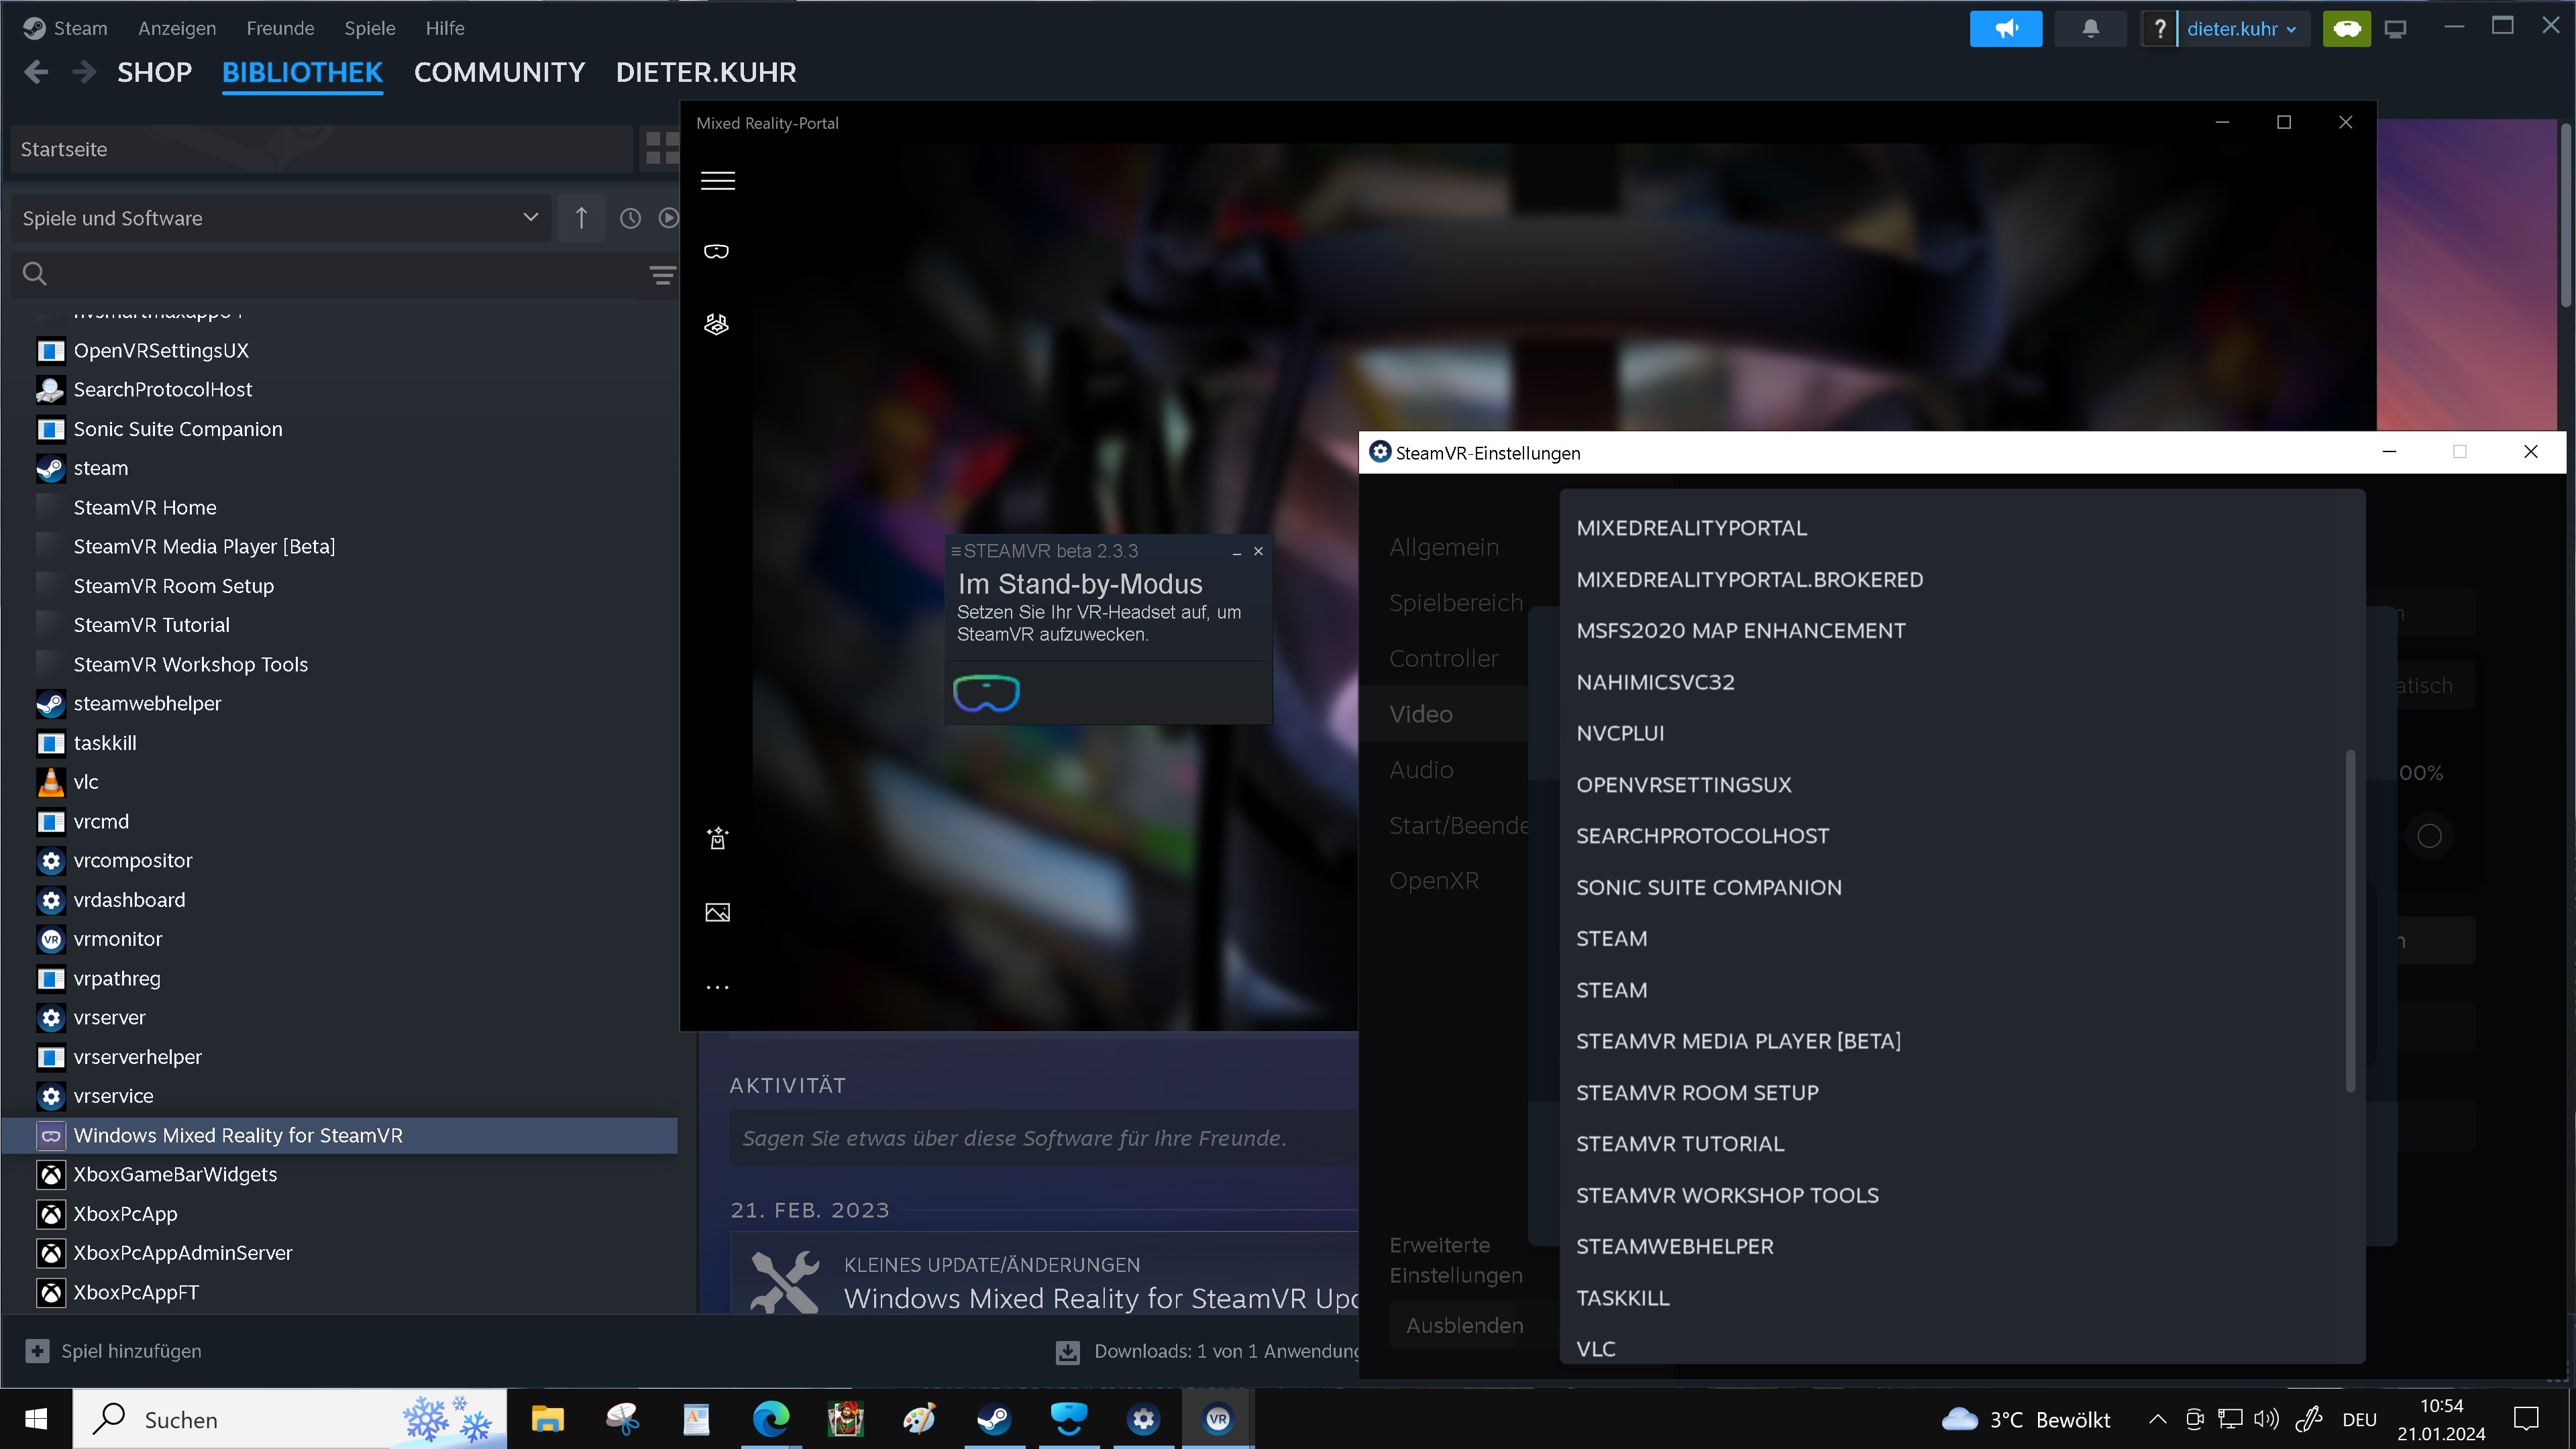2576x1449 pixels.
Task: Click the headset status icon in SteamVR window
Action: click(986, 693)
